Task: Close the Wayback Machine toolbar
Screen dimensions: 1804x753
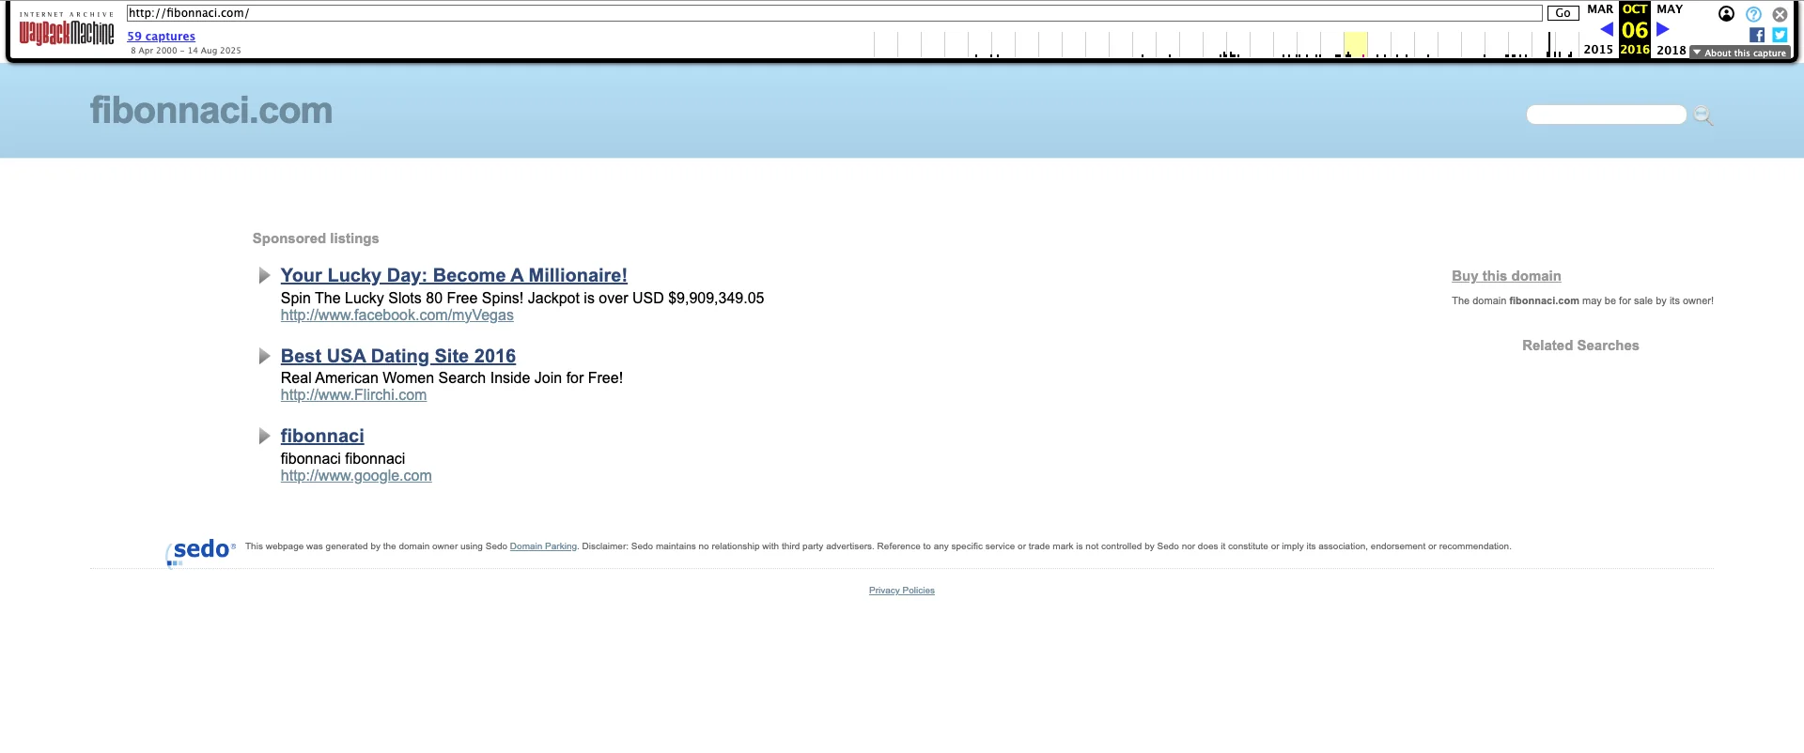Action: [x=1780, y=14]
